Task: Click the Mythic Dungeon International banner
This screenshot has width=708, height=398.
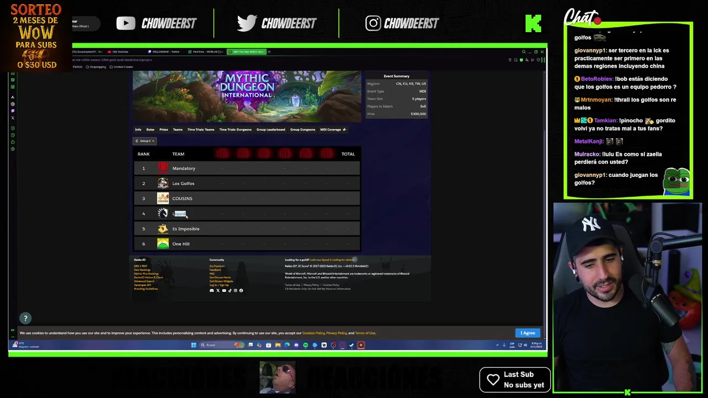Action: 247,96
